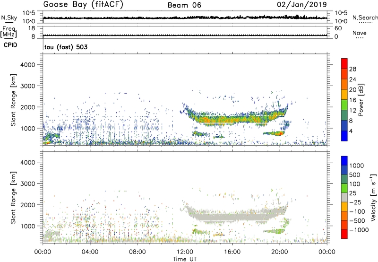Click the frequency trace in the Freq. panel
The height and width of the screenshot is (262, 378).
click(185, 35)
